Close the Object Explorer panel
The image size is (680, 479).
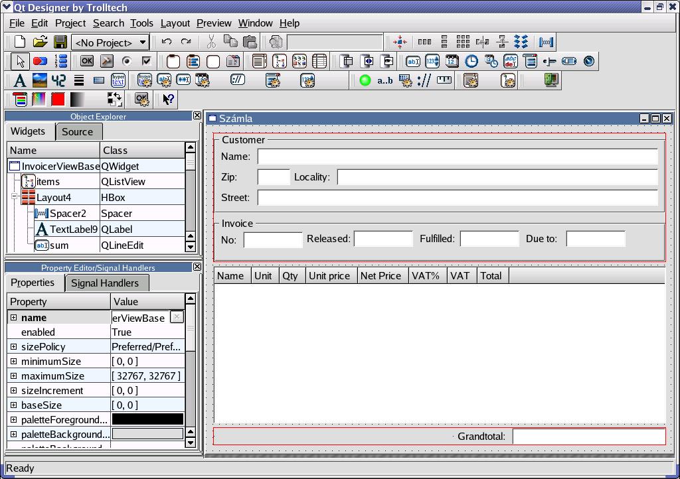pos(197,115)
